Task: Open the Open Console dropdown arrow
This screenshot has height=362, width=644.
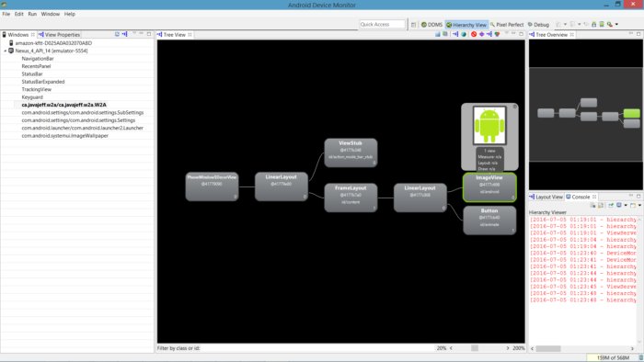Action: coord(639,205)
